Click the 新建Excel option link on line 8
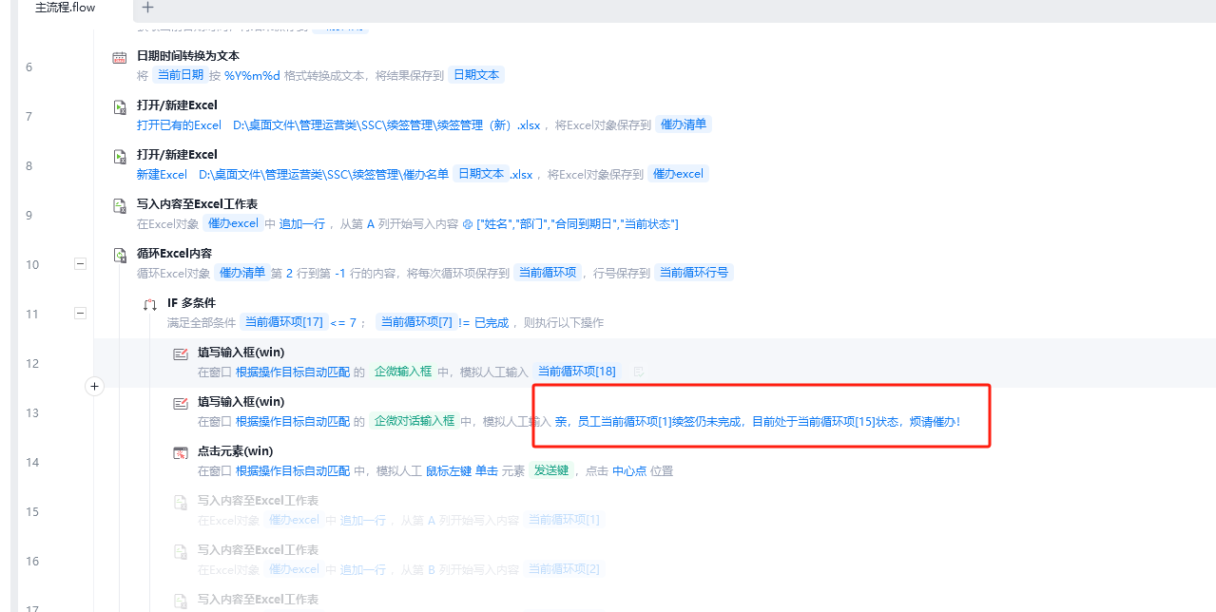Image resolution: width=1216 pixels, height=612 pixels. coord(162,174)
